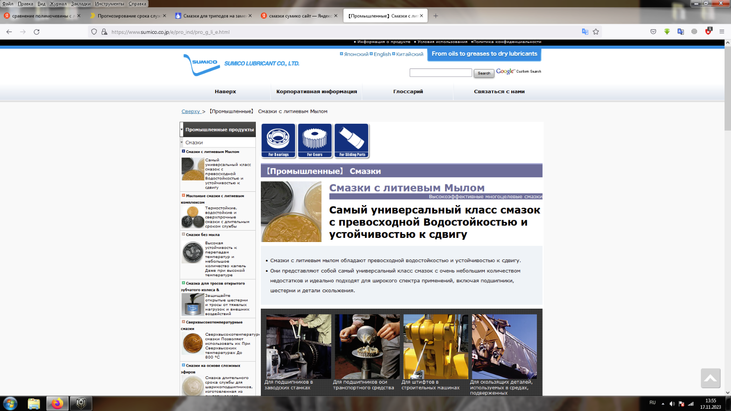Click the Наверх navigation item
731x411 pixels.
click(x=225, y=91)
